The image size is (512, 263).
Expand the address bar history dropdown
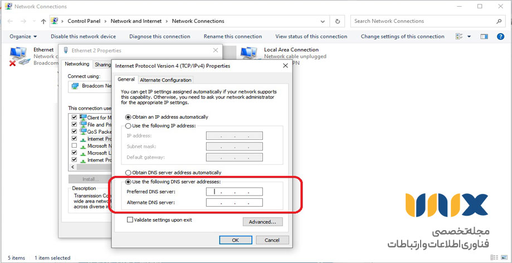pos(323,21)
